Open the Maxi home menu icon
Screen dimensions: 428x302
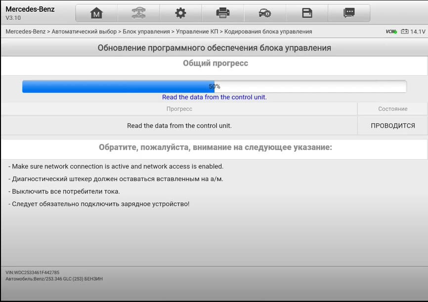point(97,13)
